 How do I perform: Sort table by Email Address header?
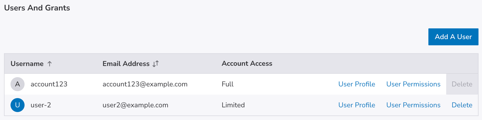pyautogui.click(x=126, y=64)
